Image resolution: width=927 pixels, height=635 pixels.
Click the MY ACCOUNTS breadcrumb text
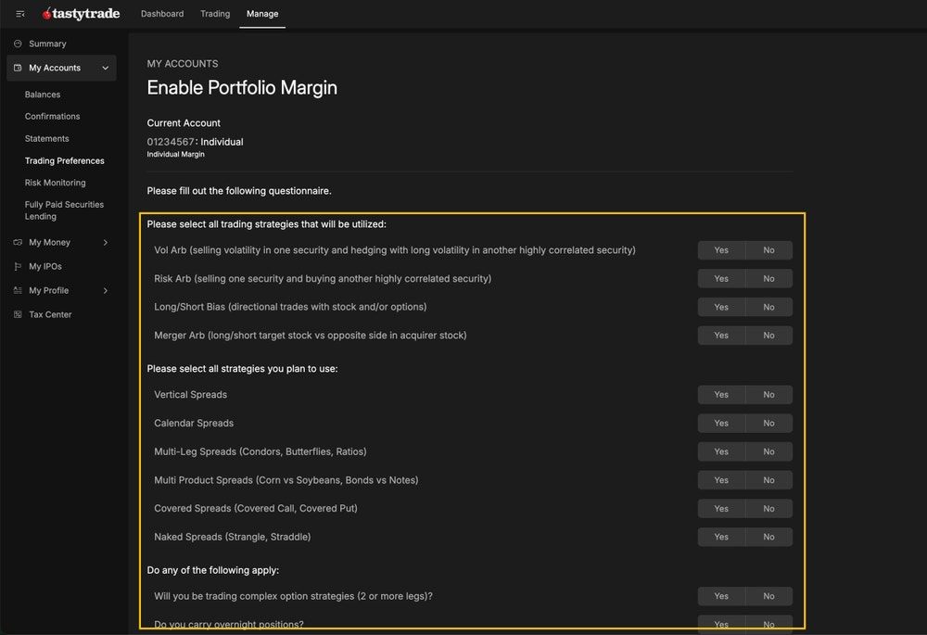click(183, 64)
